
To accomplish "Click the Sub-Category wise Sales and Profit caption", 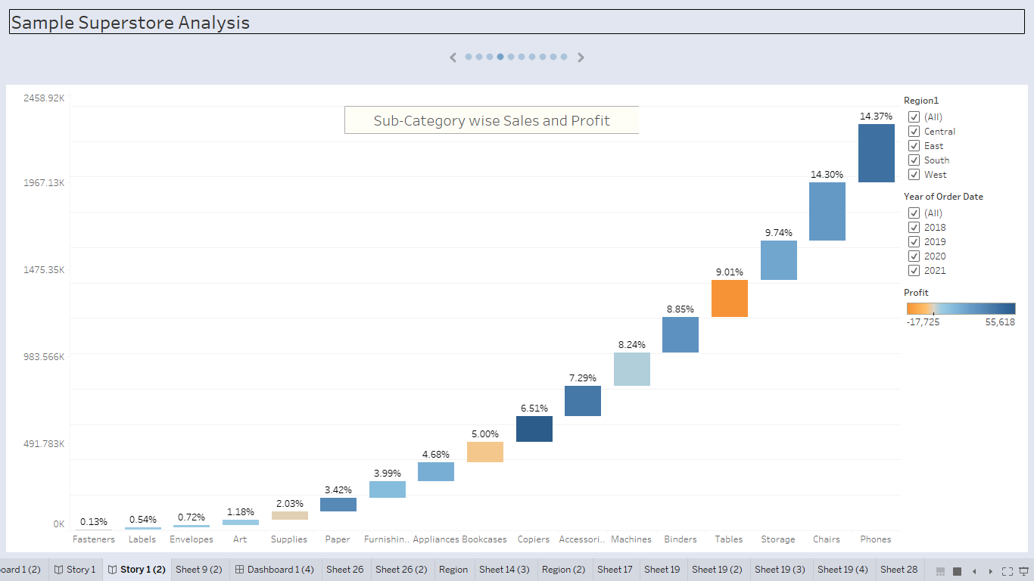I will [x=491, y=120].
